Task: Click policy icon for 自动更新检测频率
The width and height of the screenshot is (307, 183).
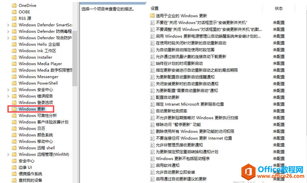Action: pos(152,111)
